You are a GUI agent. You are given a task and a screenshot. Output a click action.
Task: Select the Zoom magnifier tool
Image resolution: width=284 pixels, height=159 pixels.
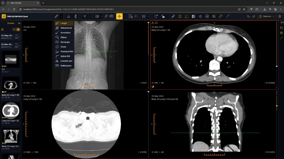click(214, 16)
